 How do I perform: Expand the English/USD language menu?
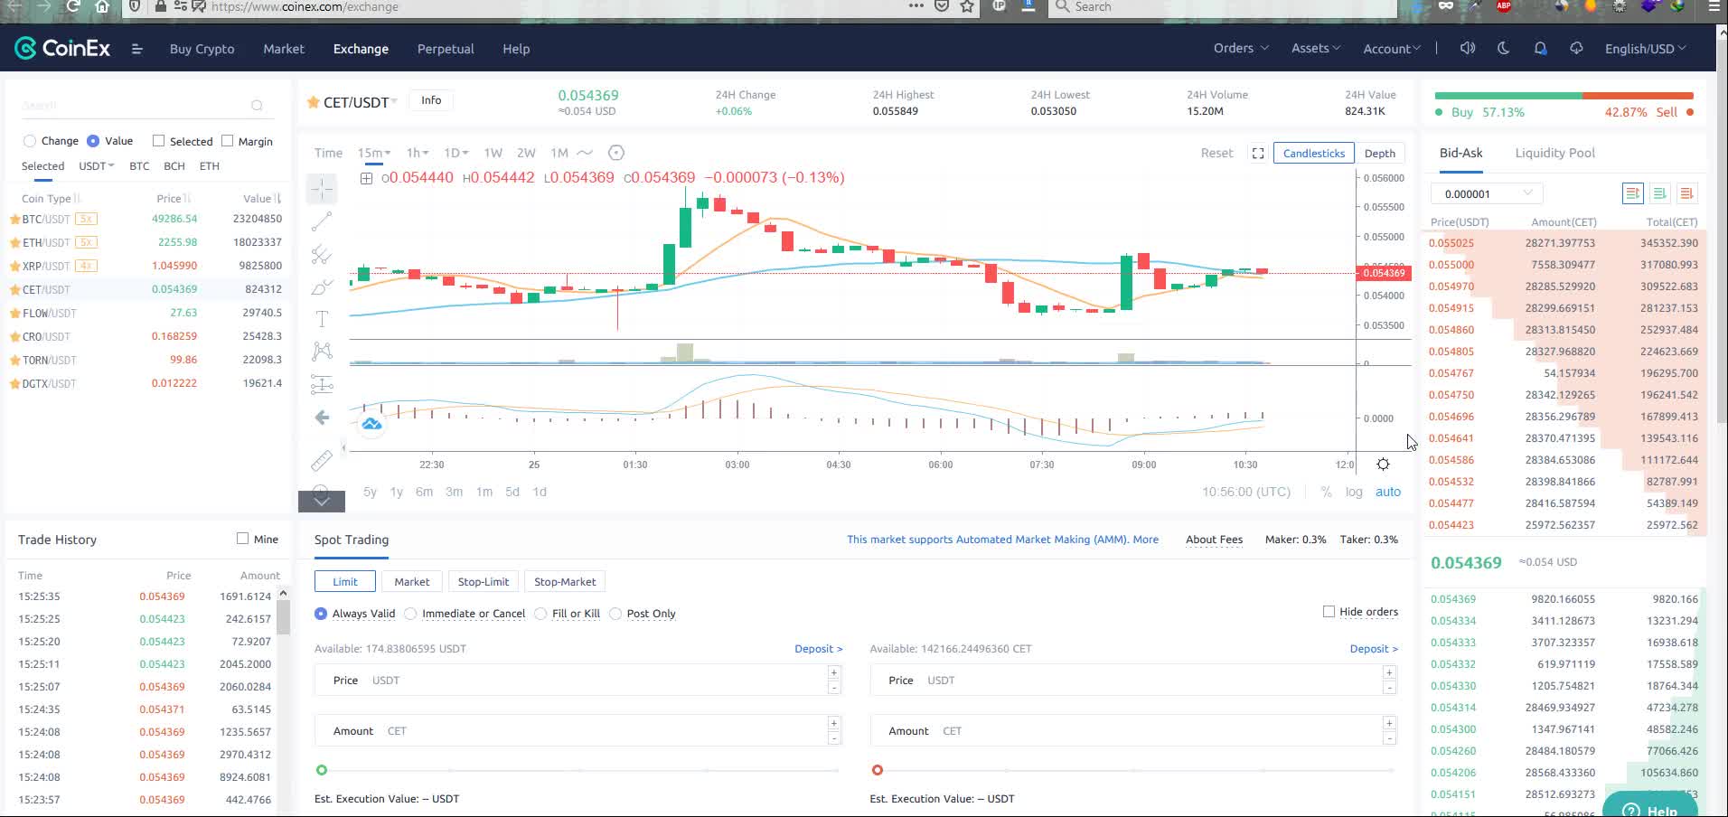click(x=1644, y=49)
